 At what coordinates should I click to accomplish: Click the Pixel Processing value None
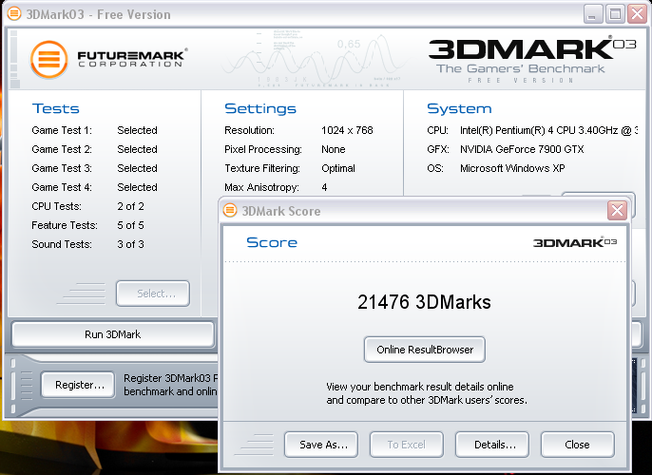pyautogui.click(x=334, y=149)
